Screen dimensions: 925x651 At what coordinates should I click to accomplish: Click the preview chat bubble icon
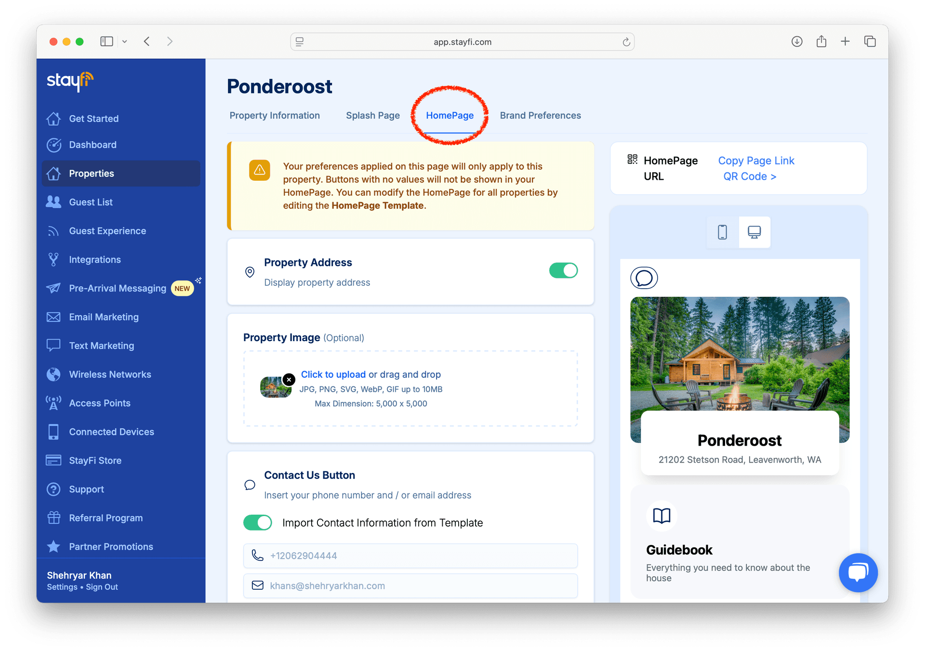coord(644,278)
